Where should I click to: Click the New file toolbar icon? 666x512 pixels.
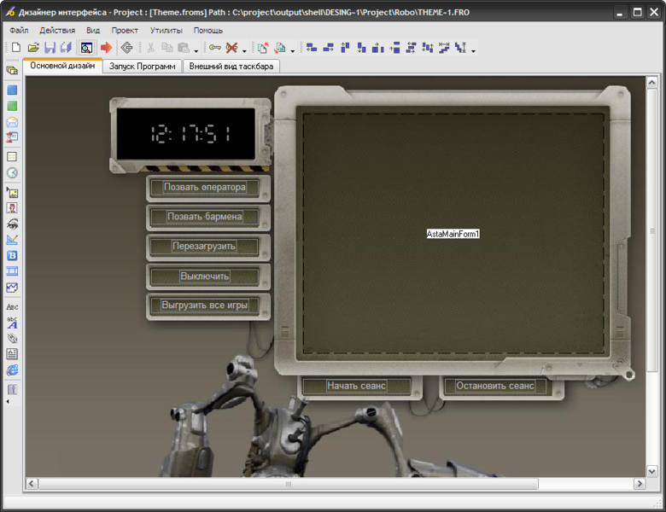click(16, 48)
